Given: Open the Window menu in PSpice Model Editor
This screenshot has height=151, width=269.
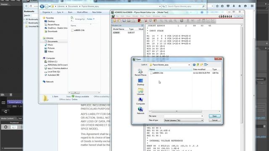Looking at the screenshot, I should 156,16.
